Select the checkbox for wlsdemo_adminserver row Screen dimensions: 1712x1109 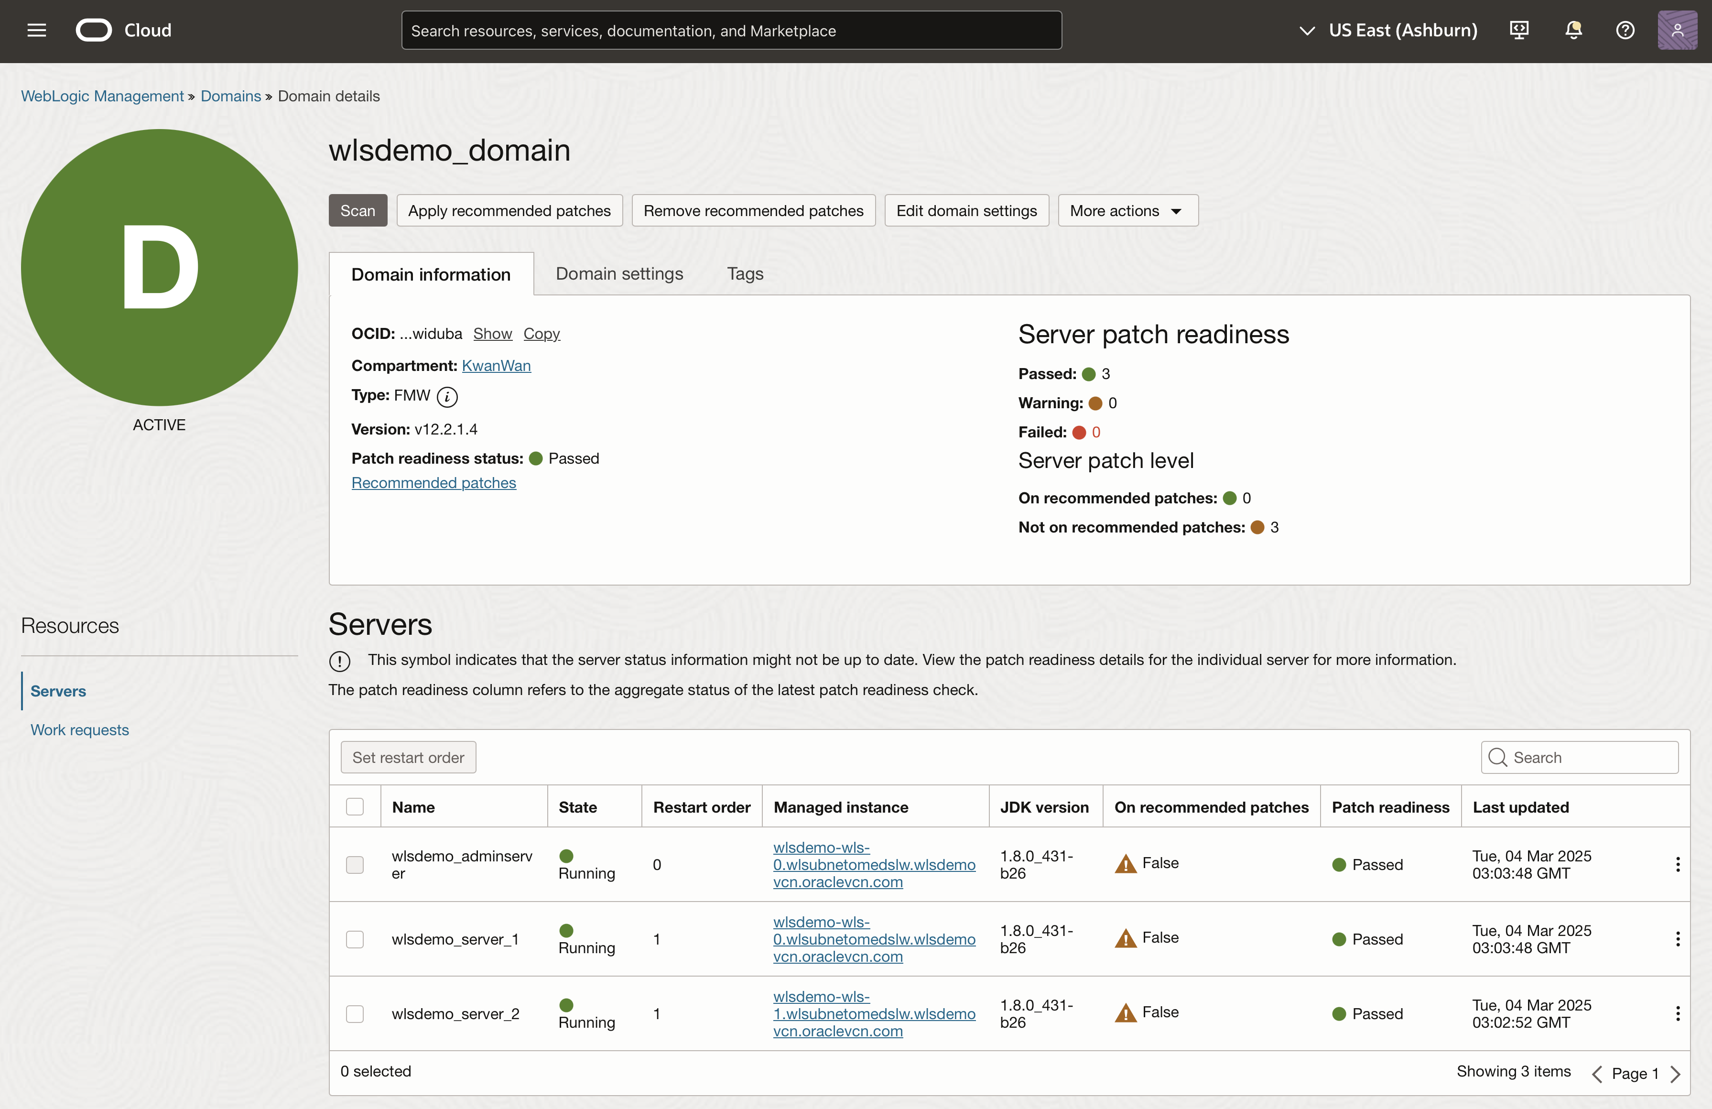tap(355, 864)
